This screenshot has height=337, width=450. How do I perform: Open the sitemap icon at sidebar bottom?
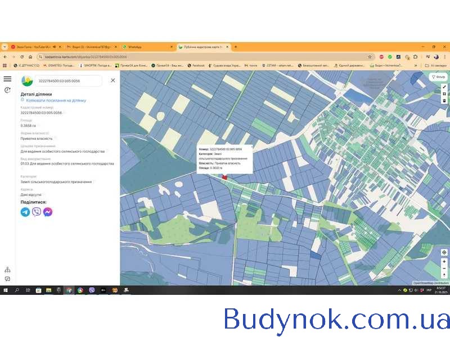[7, 270]
